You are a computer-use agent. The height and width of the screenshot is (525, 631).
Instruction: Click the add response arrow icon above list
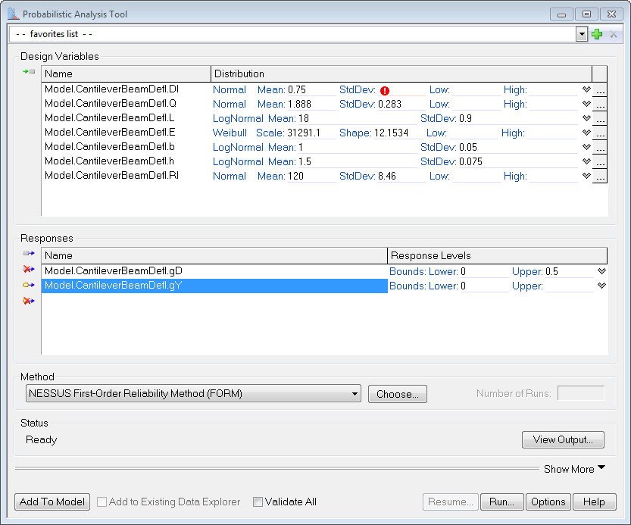point(29,254)
